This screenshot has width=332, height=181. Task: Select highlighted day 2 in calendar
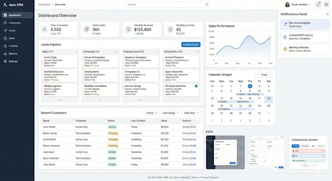coord(250,86)
